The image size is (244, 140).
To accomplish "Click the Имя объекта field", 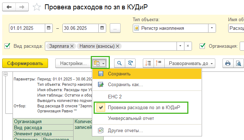I will [x=236, y=28].
